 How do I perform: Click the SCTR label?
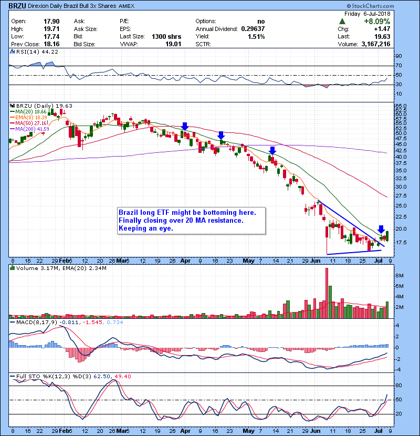[x=203, y=44]
